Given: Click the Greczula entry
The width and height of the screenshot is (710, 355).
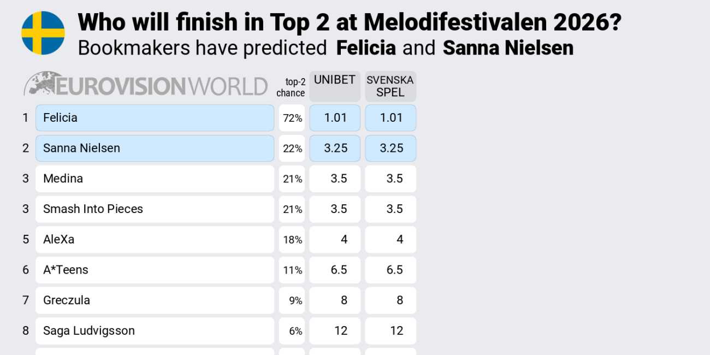Looking at the screenshot, I should tap(155, 300).
